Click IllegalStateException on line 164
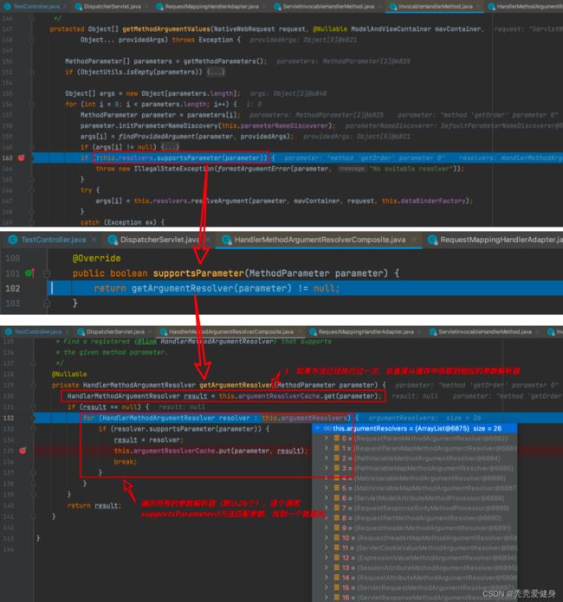This screenshot has width=563, height=602. coord(174,169)
